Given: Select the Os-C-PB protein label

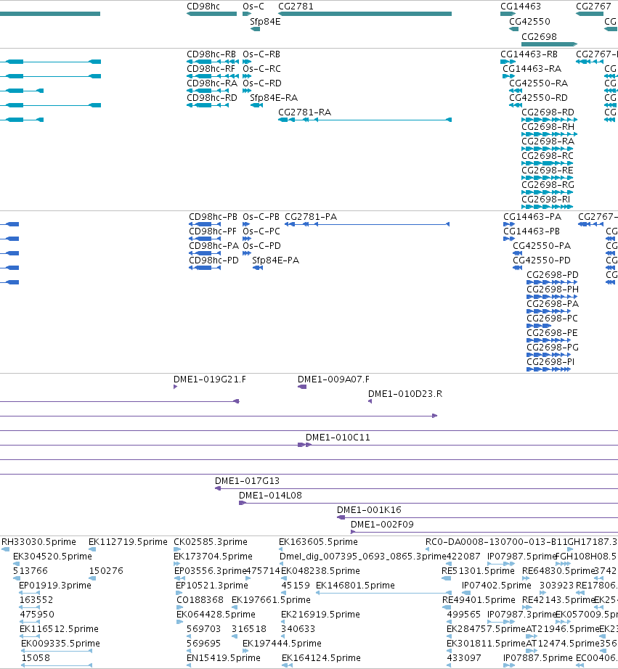Looking at the screenshot, I should (x=261, y=217).
